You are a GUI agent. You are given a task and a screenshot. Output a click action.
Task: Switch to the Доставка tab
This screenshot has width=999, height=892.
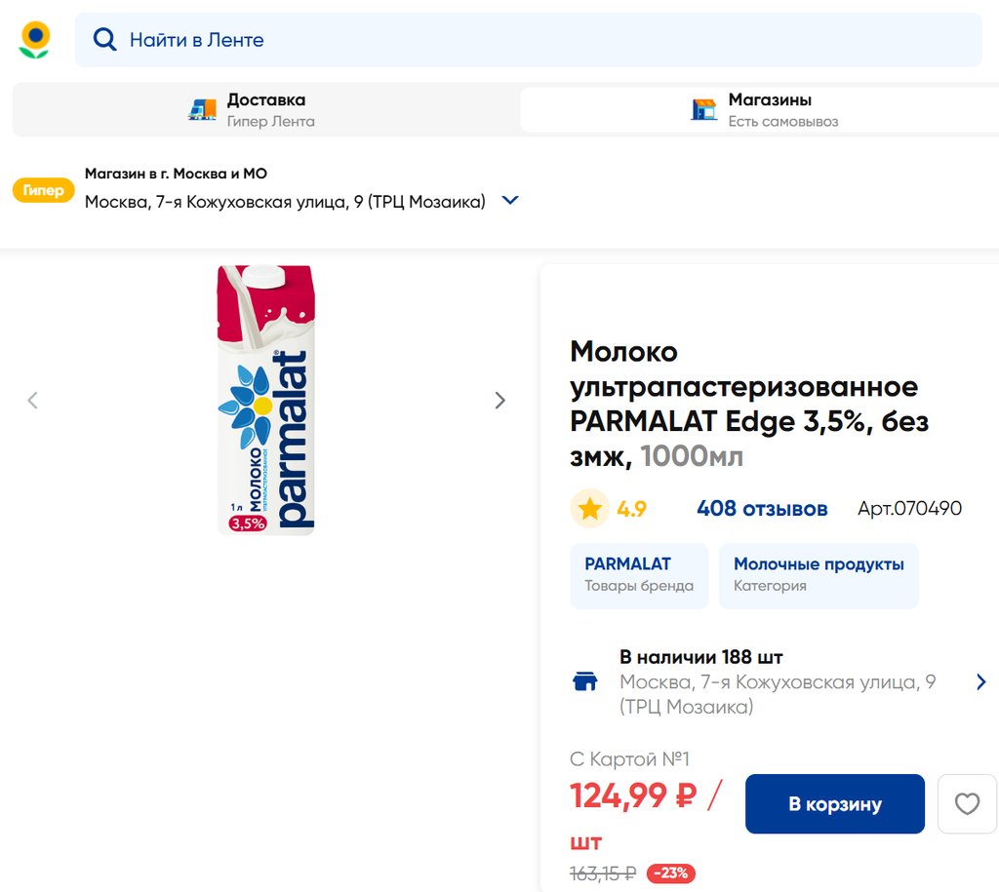(x=265, y=109)
